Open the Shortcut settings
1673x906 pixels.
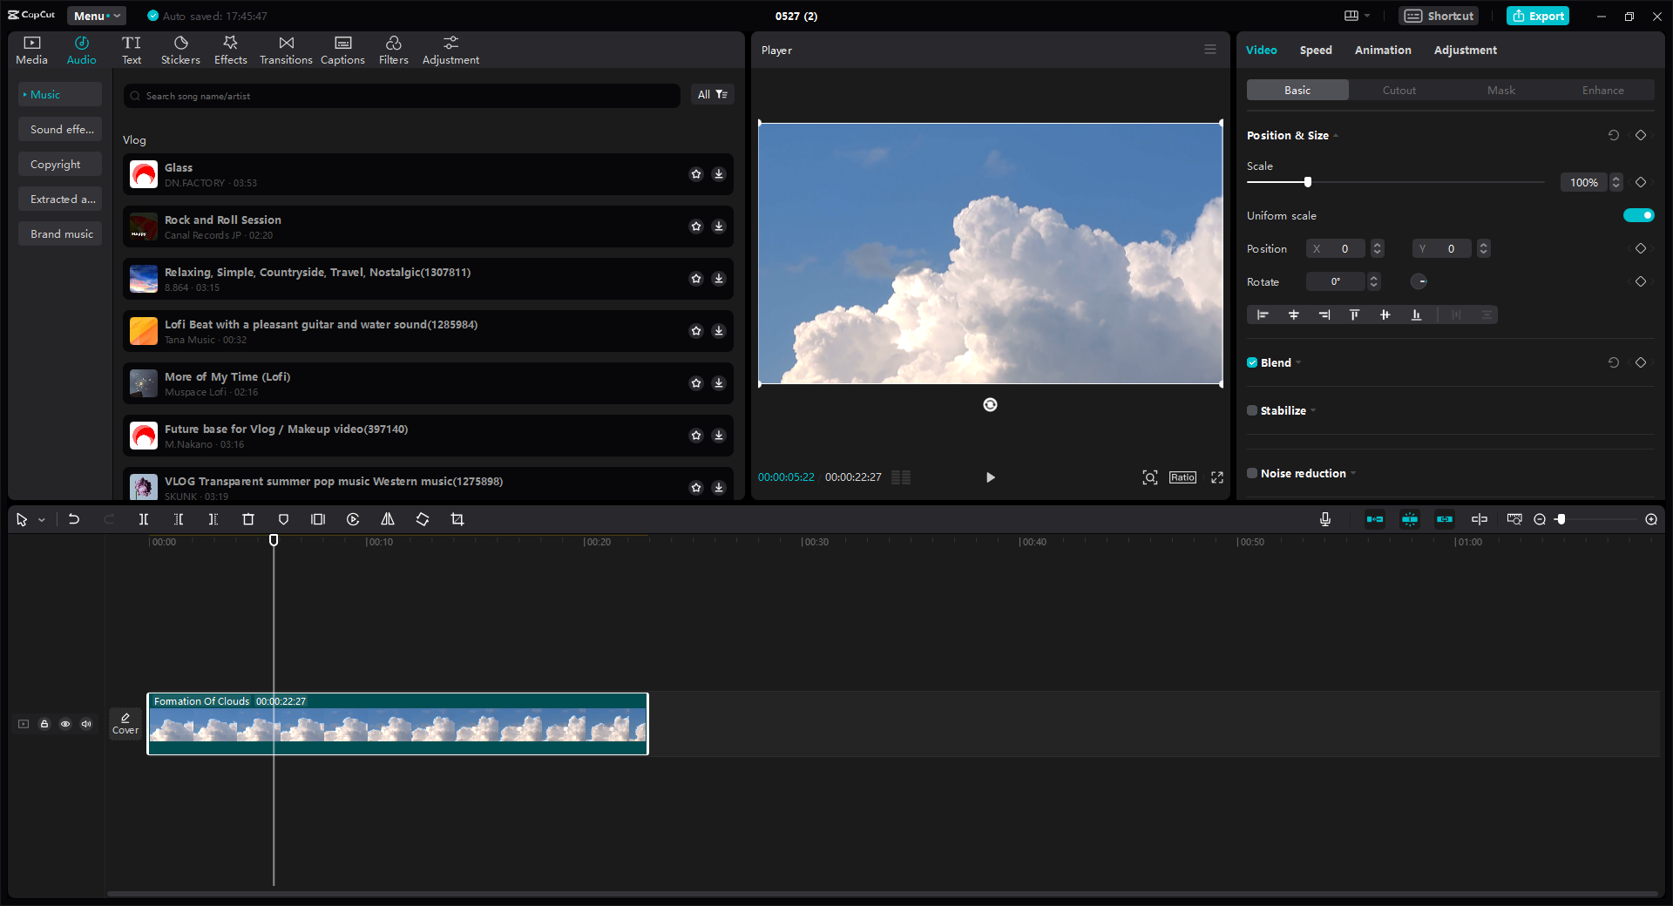pos(1438,16)
